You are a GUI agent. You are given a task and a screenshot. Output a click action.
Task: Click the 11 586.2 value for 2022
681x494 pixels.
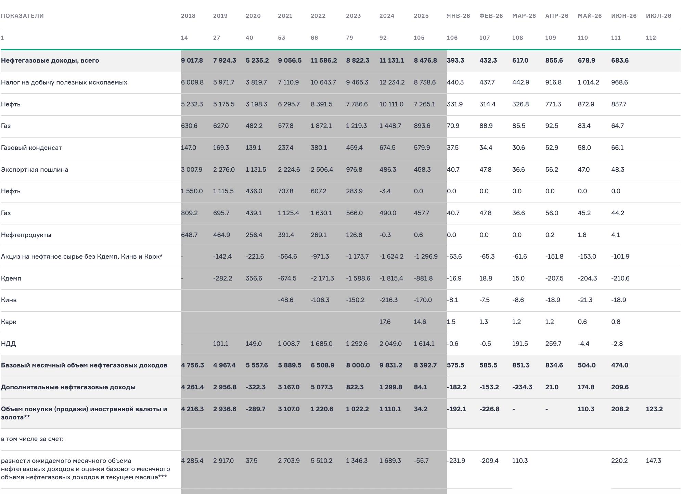(x=324, y=61)
